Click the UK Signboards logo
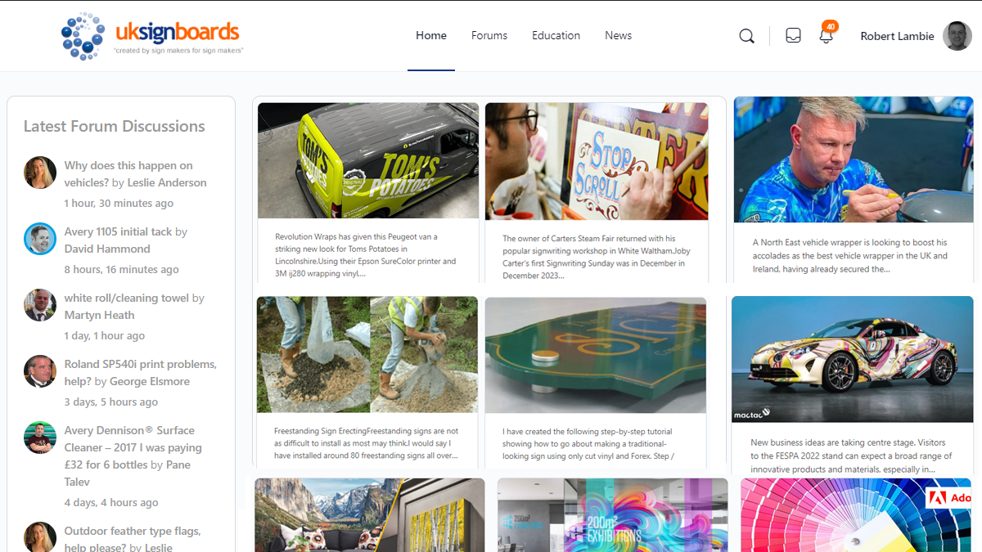The width and height of the screenshot is (982, 552). click(151, 36)
